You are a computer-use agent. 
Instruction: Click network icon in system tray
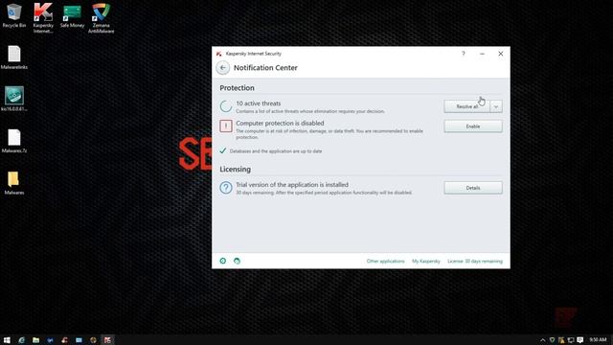[x=571, y=340]
